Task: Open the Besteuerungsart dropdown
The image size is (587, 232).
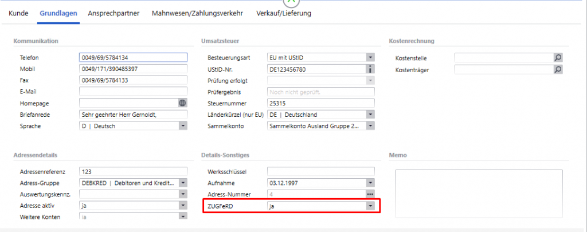Action: pyautogui.click(x=370, y=58)
